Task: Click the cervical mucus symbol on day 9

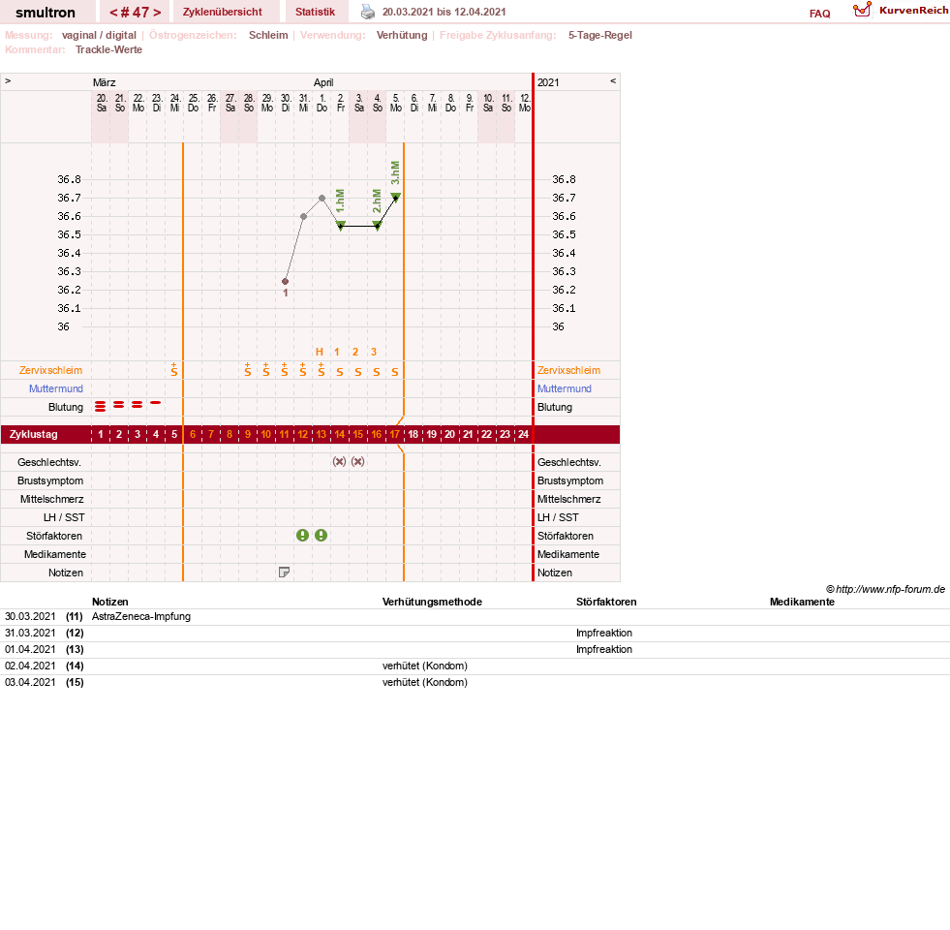Action: [x=248, y=370]
